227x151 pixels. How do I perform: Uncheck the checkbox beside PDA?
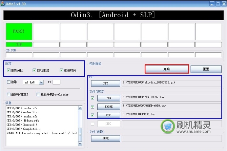pos(92,98)
